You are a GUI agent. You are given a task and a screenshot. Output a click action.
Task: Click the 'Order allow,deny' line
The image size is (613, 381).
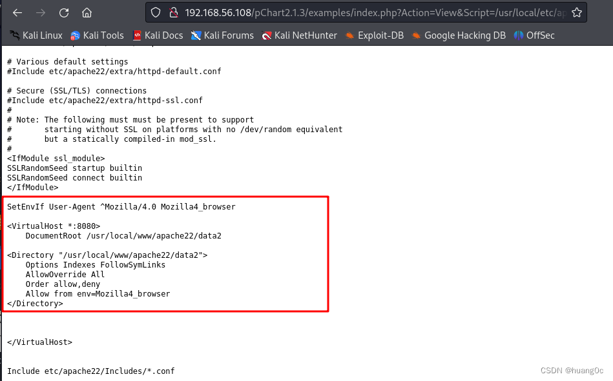(63, 284)
